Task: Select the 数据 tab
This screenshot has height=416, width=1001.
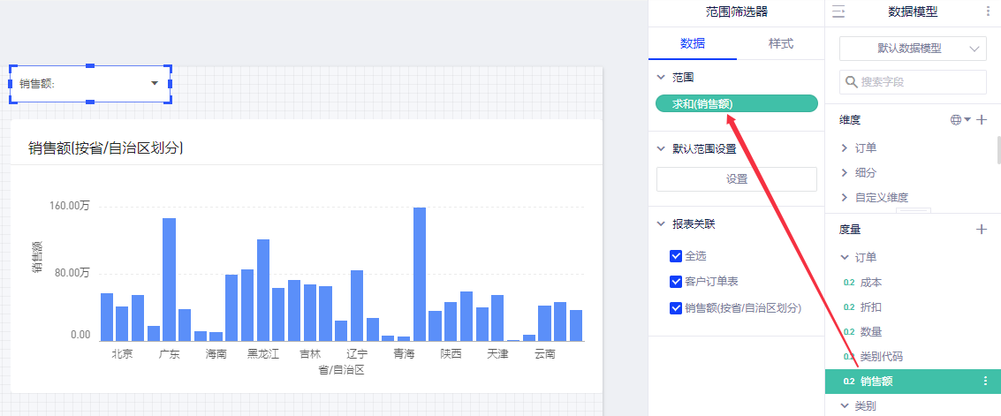Action: tap(692, 43)
